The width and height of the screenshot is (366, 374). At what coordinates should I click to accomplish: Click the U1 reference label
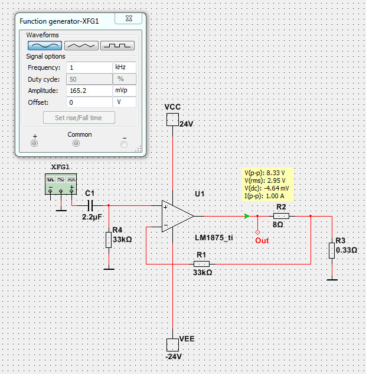tap(200, 194)
